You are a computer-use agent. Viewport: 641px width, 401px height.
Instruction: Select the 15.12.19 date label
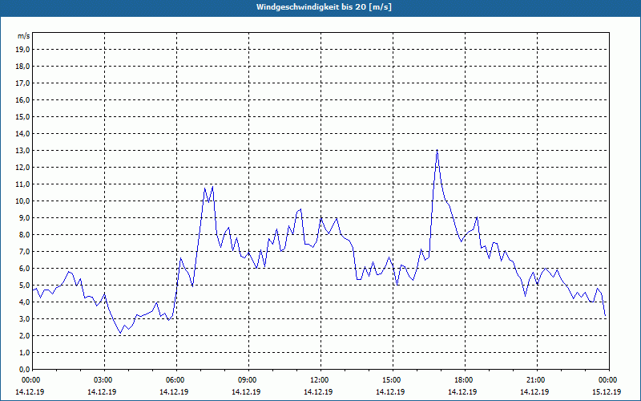pos(607,391)
